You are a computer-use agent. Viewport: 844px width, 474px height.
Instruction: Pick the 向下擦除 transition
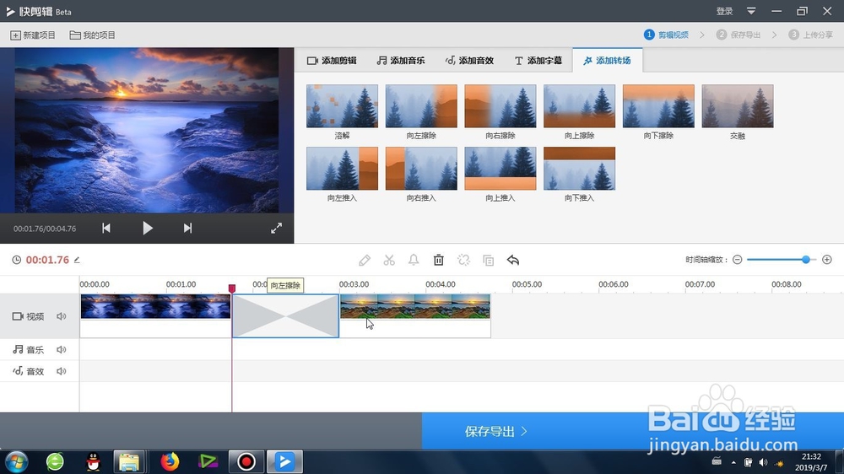tap(658, 106)
